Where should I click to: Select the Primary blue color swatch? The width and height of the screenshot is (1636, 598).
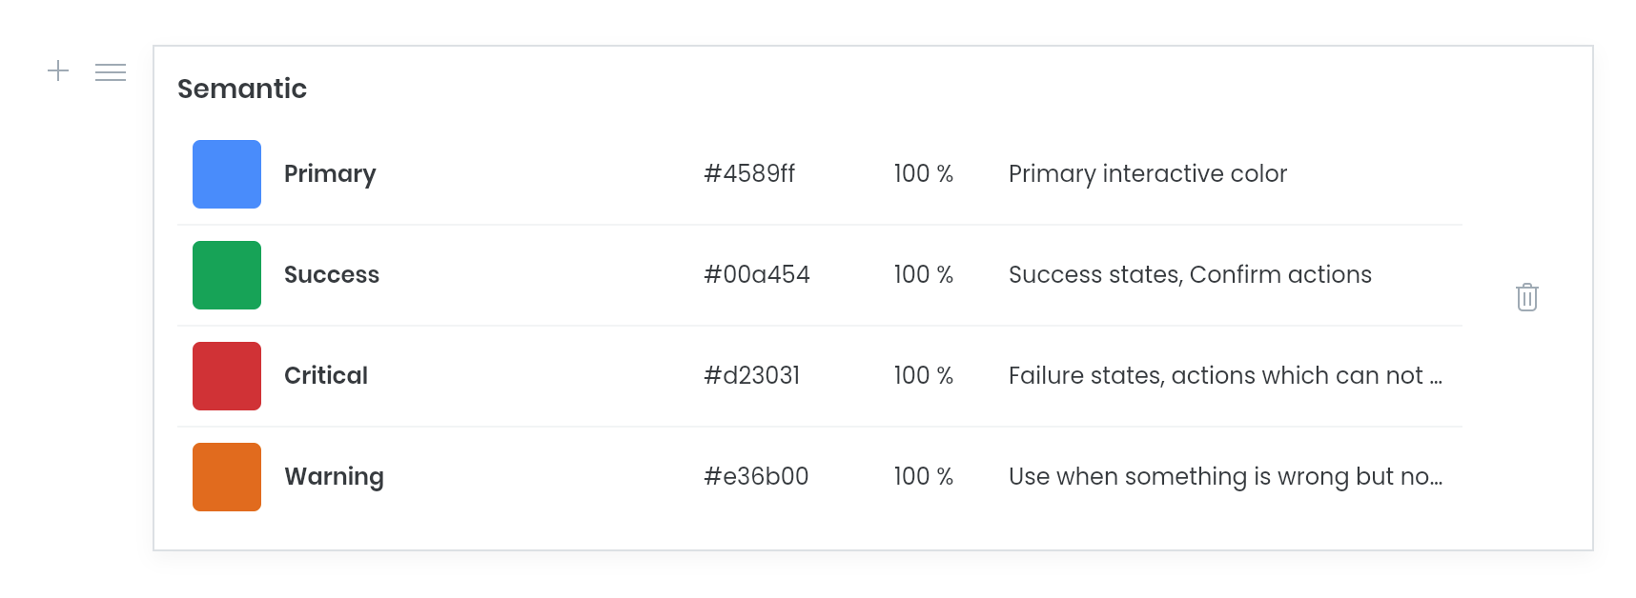point(226,173)
